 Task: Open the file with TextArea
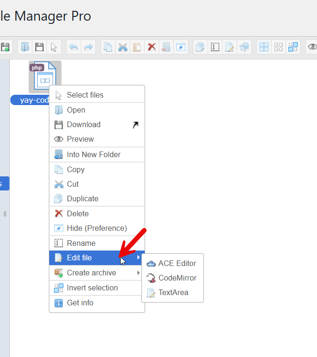pos(172,293)
